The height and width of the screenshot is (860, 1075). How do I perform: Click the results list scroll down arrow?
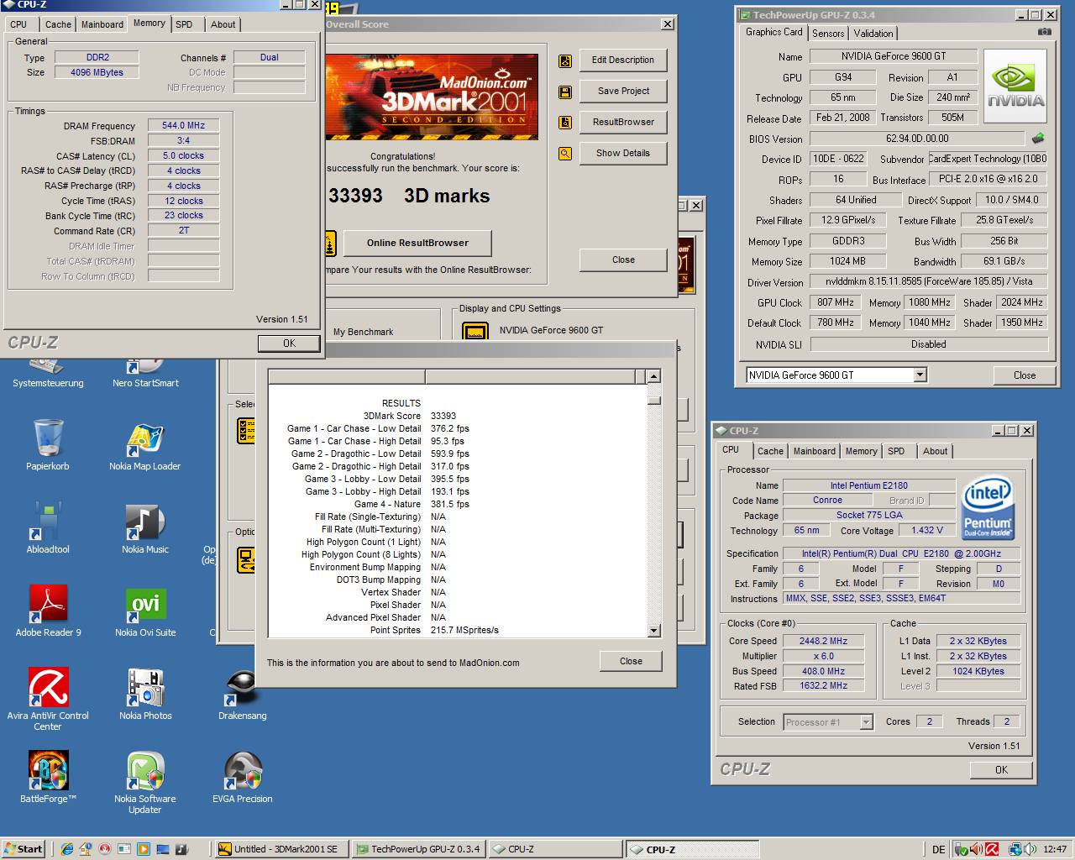point(654,631)
